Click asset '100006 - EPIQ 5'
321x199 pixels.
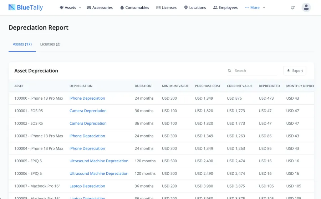(28, 173)
